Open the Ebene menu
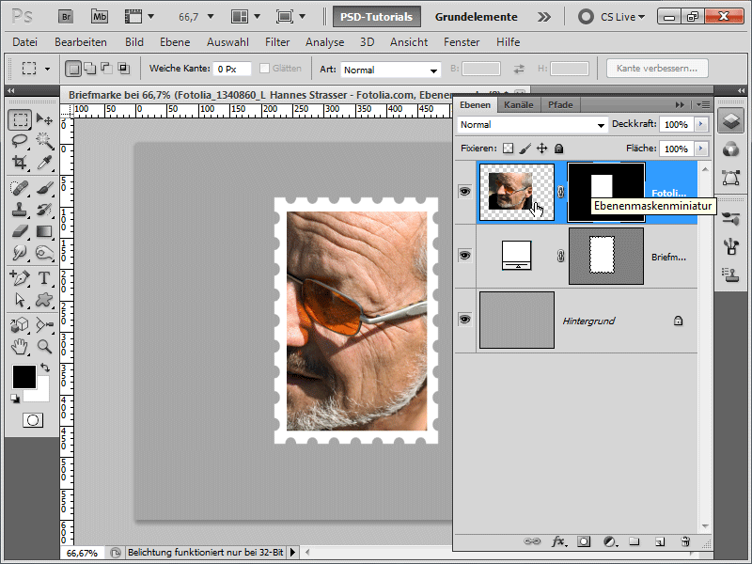Screen dimensions: 752x564 pyautogui.click(x=175, y=42)
